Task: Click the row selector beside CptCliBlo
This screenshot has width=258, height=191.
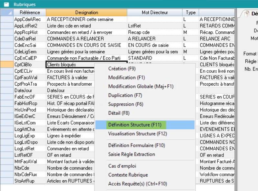Action: pyautogui.click(x=6, y=64)
